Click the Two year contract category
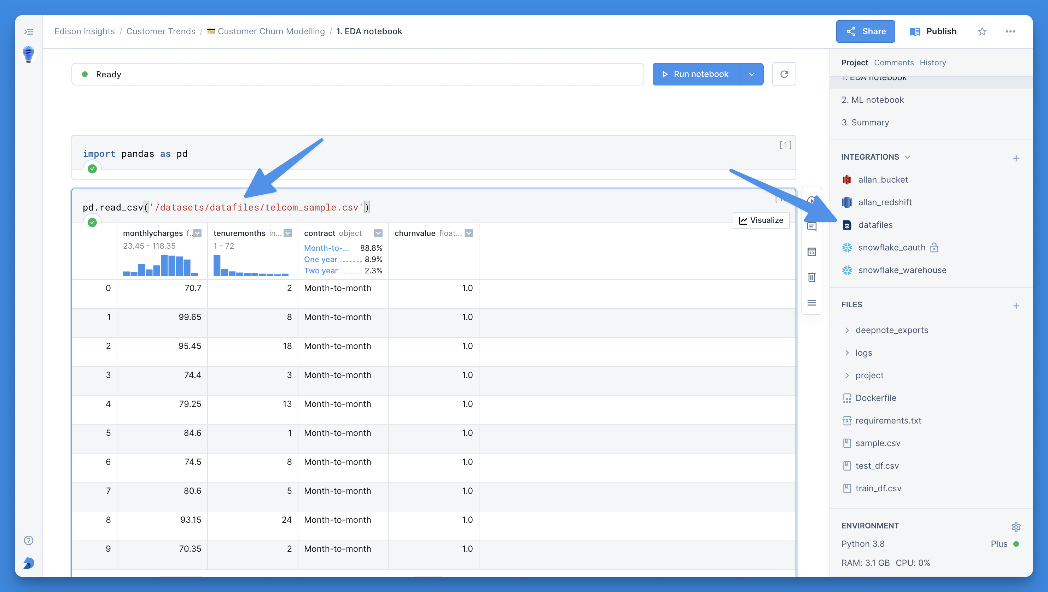This screenshot has height=592, width=1048. (x=321, y=271)
